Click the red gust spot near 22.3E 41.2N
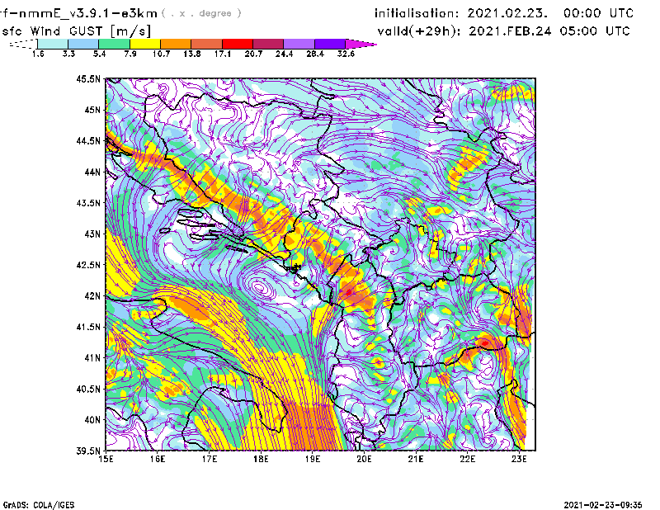This screenshot has width=660, height=510. coord(485,343)
